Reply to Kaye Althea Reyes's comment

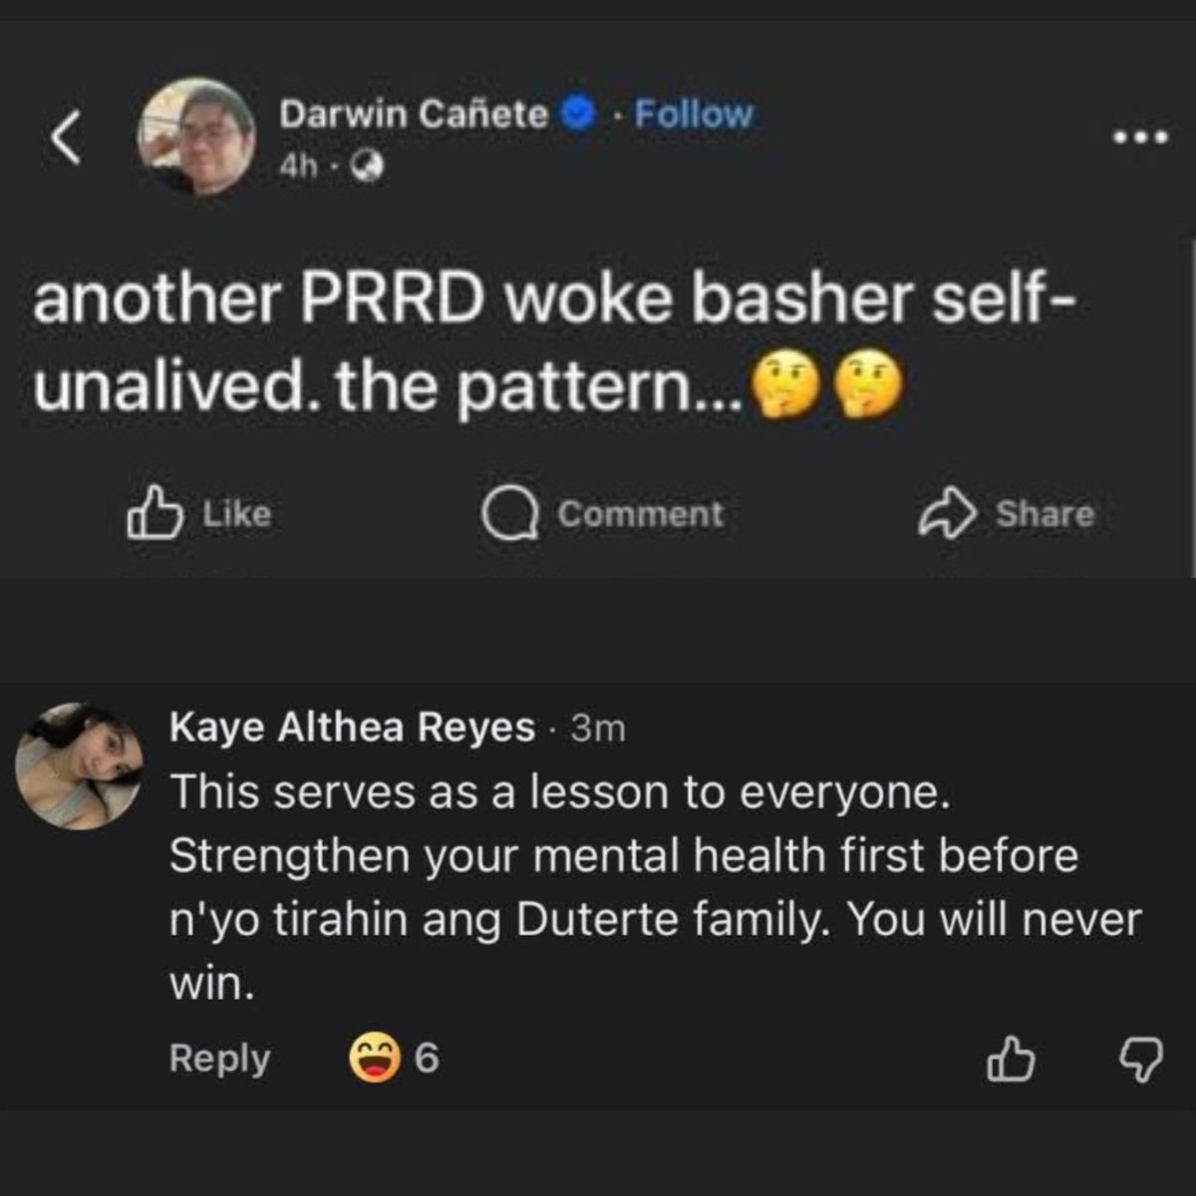click(x=219, y=1058)
